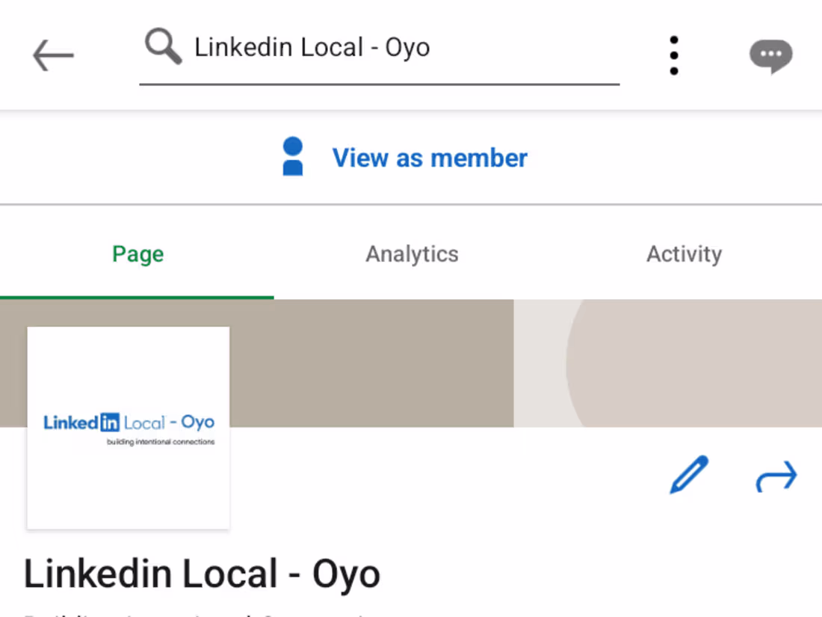Expand page actions via share arrow
This screenshot has height=617, width=822.
coord(776,476)
